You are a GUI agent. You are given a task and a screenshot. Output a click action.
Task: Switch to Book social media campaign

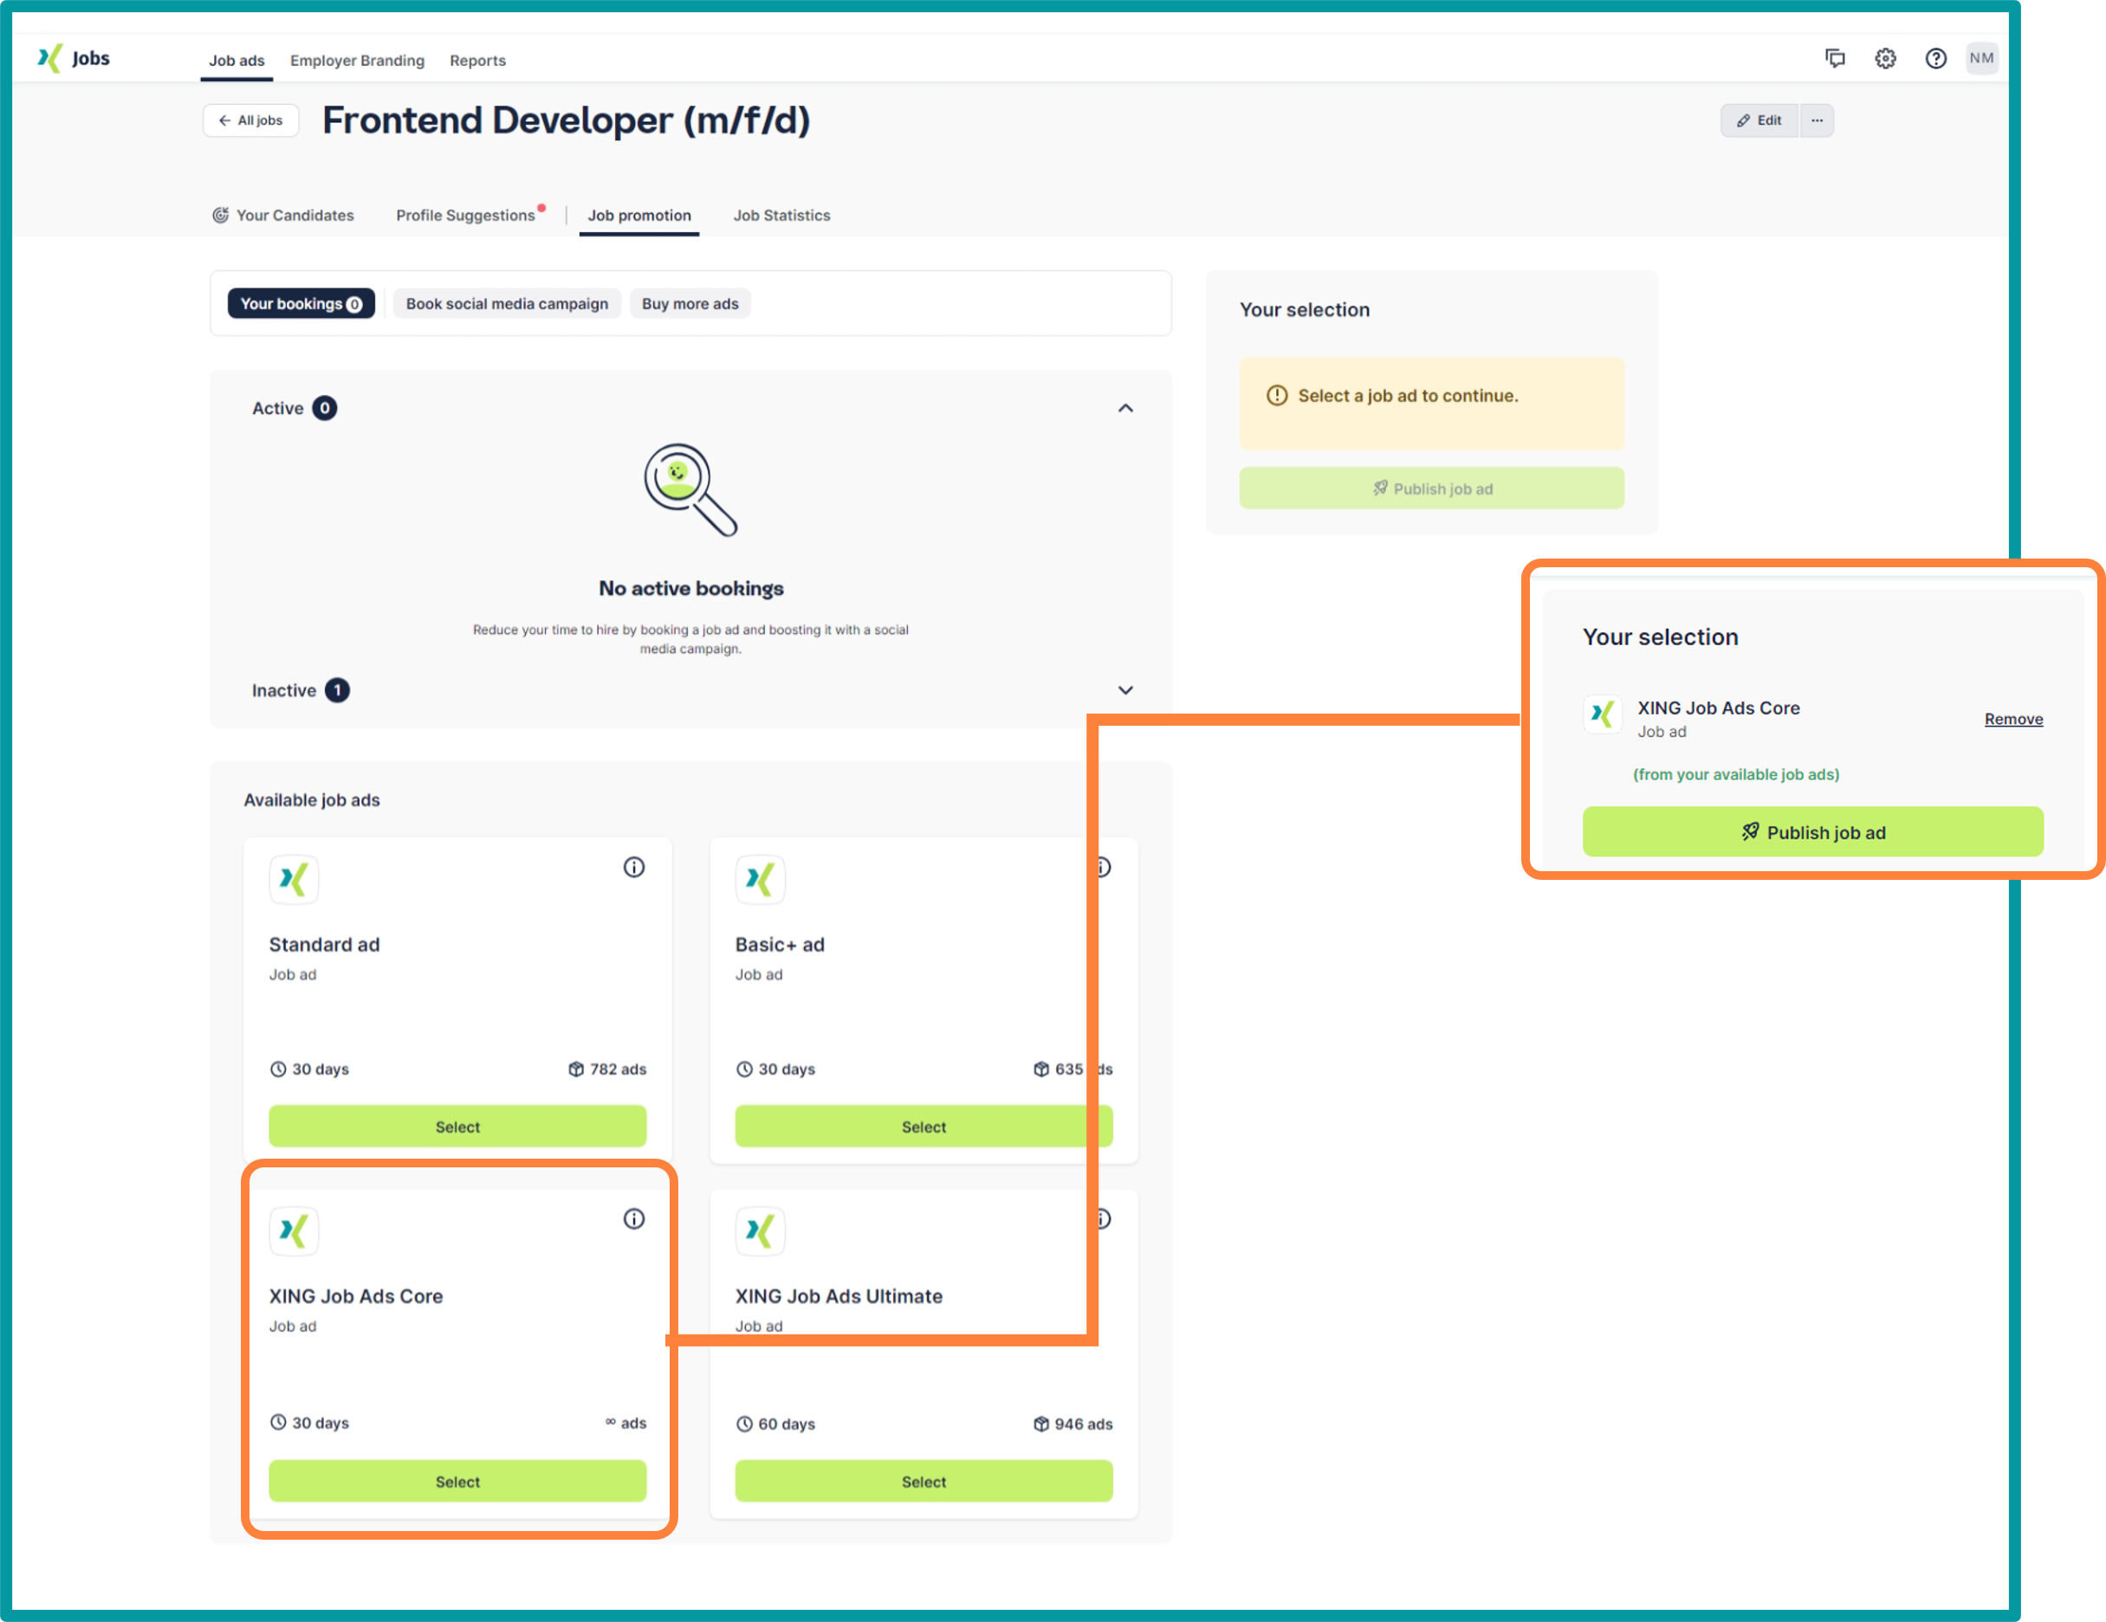(506, 304)
